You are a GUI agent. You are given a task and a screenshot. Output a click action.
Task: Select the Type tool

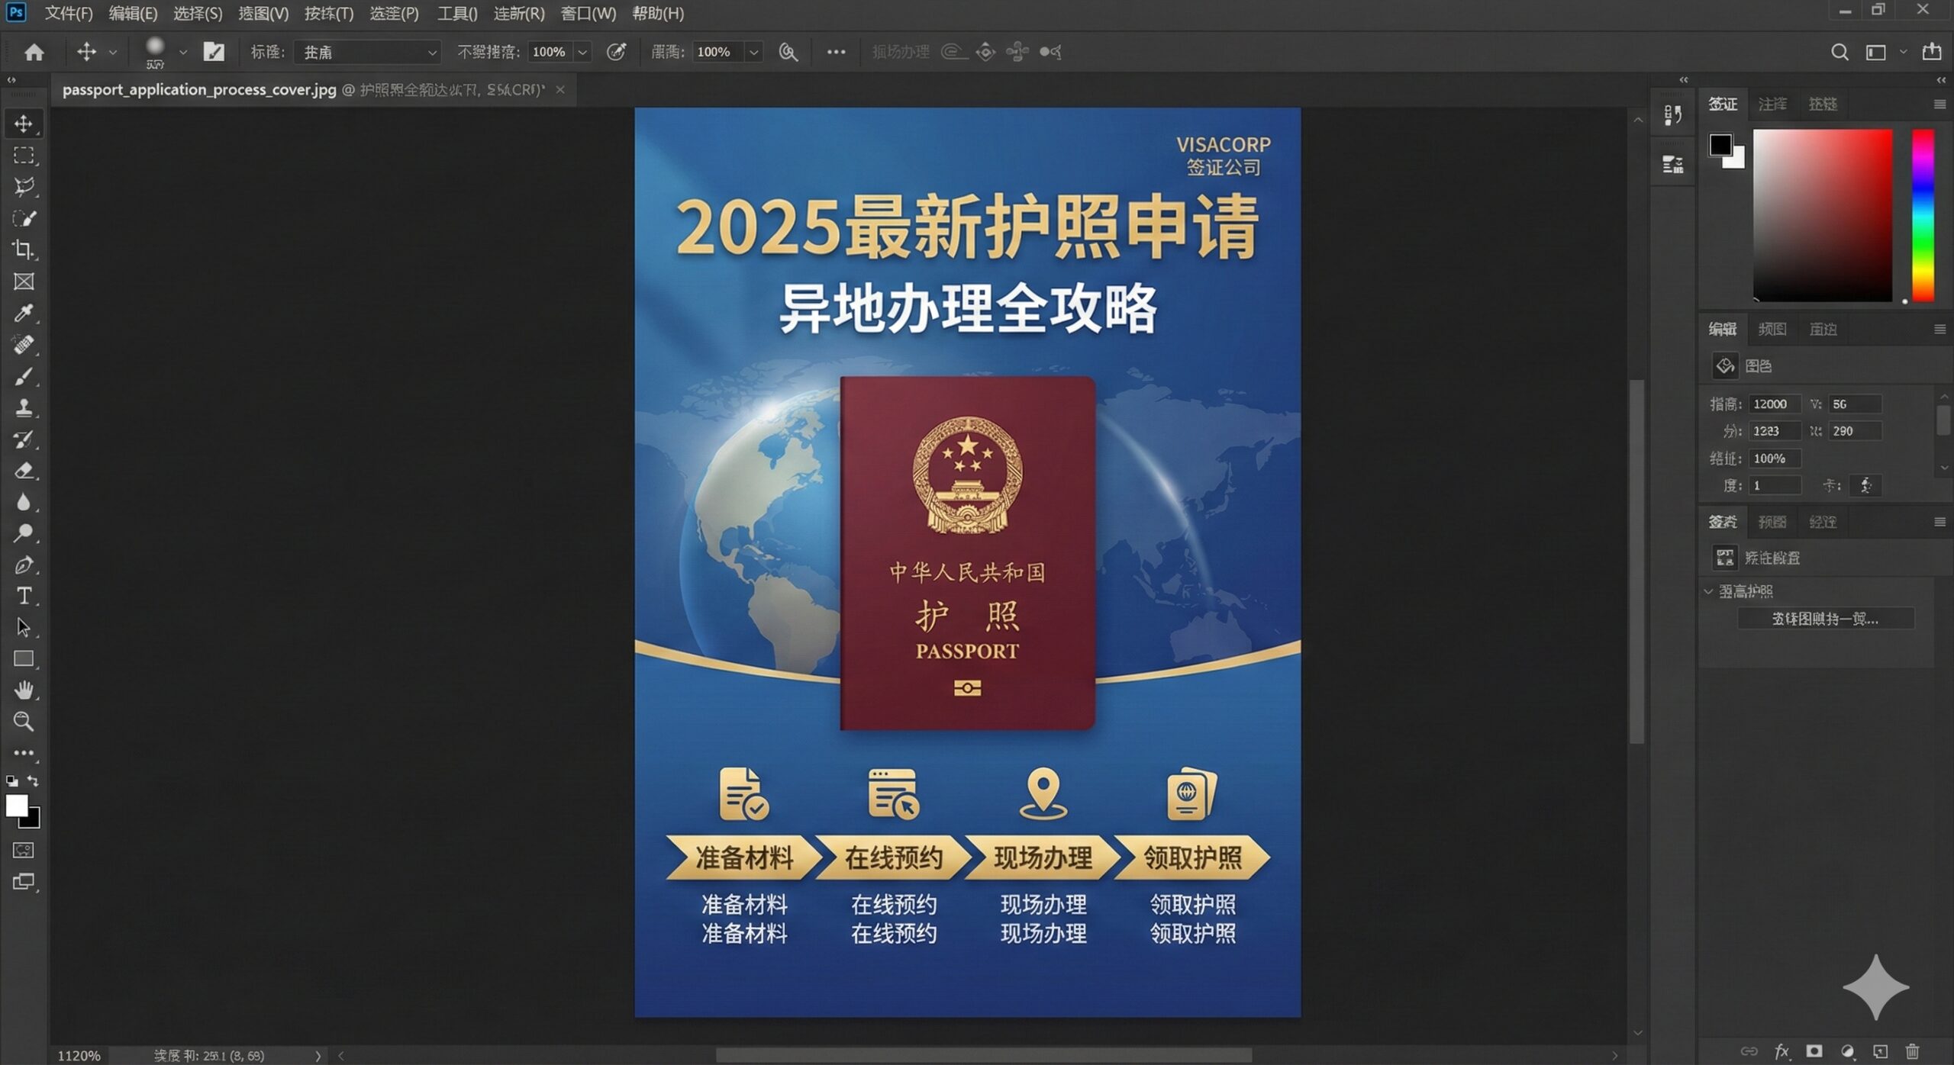click(x=24, y=597)
